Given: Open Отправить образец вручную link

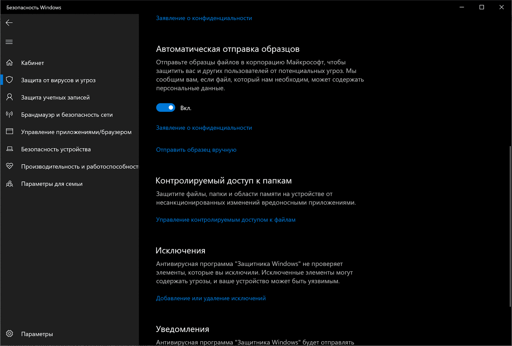Looking at the screenshot, I should coord(196,150).
